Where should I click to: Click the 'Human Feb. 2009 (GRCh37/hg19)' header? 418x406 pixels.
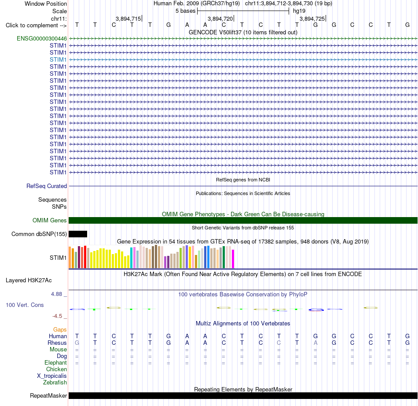[197, 4]
